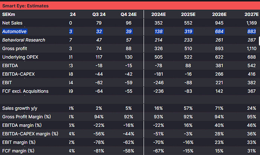Click the Net Sales row label
The height and width of the screenshot is (155, 260).
[12, 23]
